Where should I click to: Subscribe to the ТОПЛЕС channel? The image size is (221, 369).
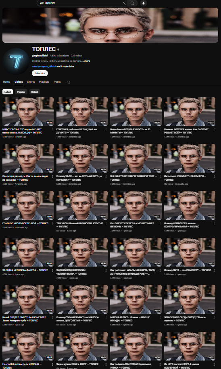click(40, 73)
